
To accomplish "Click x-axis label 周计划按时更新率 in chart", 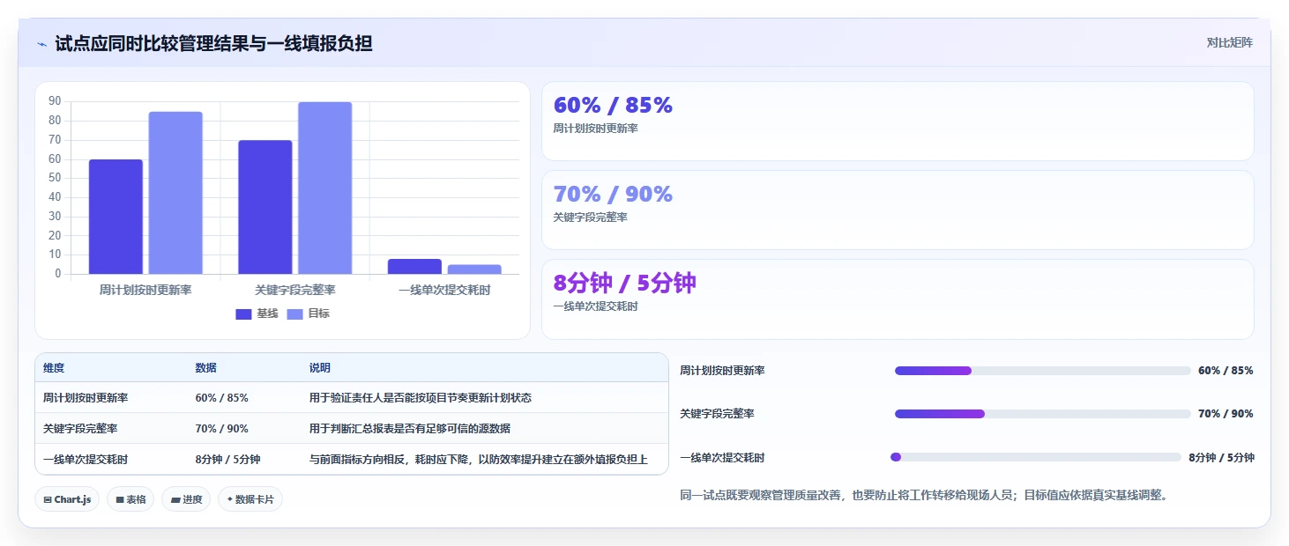I will (145, 290).
